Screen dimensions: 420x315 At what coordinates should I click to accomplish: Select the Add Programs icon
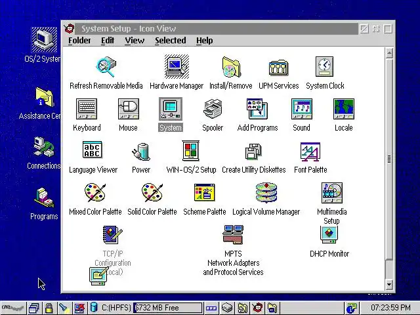tap(257, 109)
